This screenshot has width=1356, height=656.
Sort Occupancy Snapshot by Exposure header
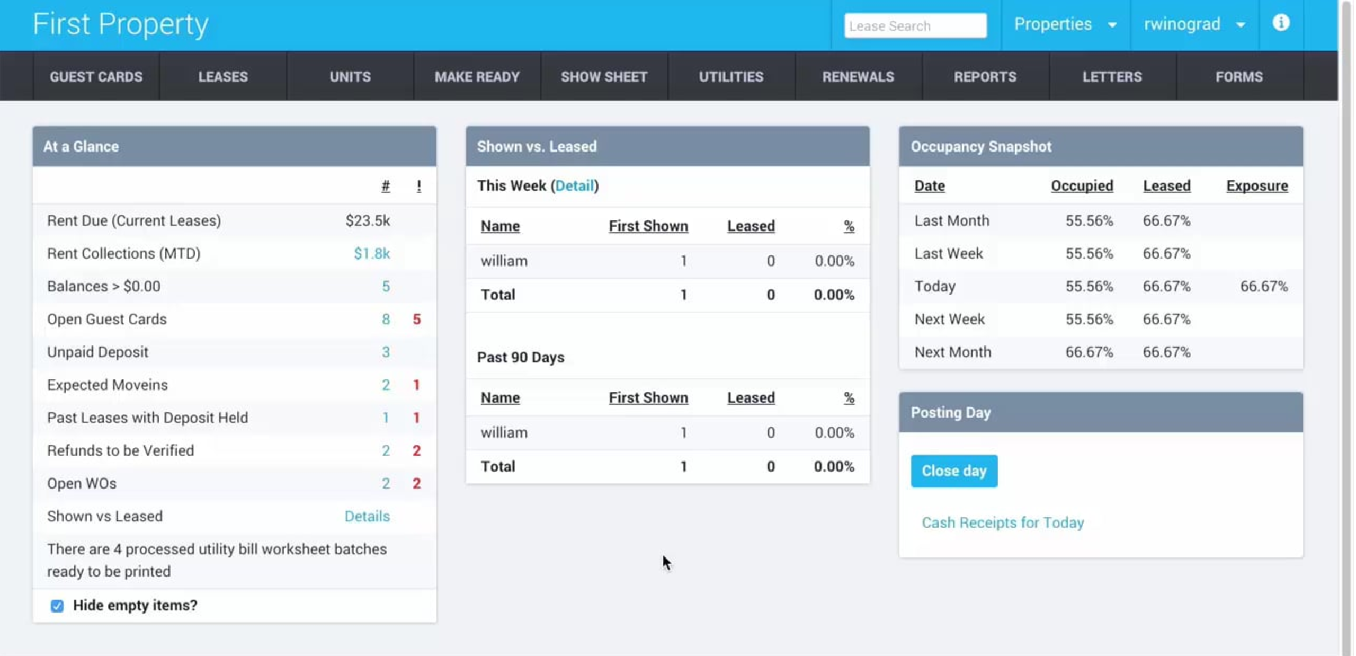(x=1256, y=186)
